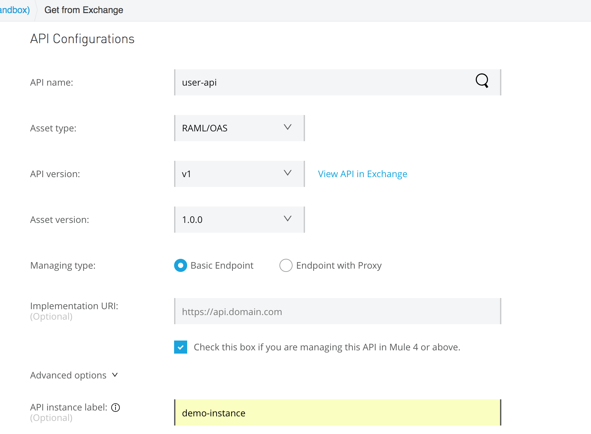Image resolution: width=591 pixels, height=434 pixels.
Task: Click the API version dropdown chevron
Action: coord(288,173)
